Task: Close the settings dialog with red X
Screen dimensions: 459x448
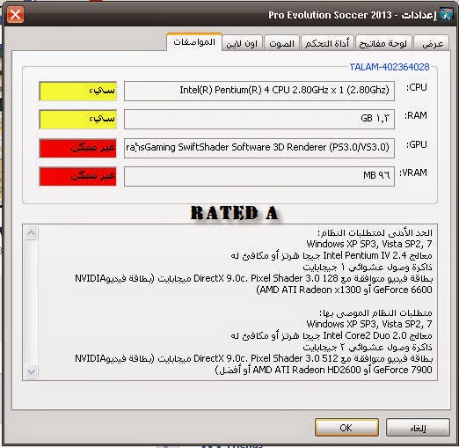Action: [x=15, y=14]
